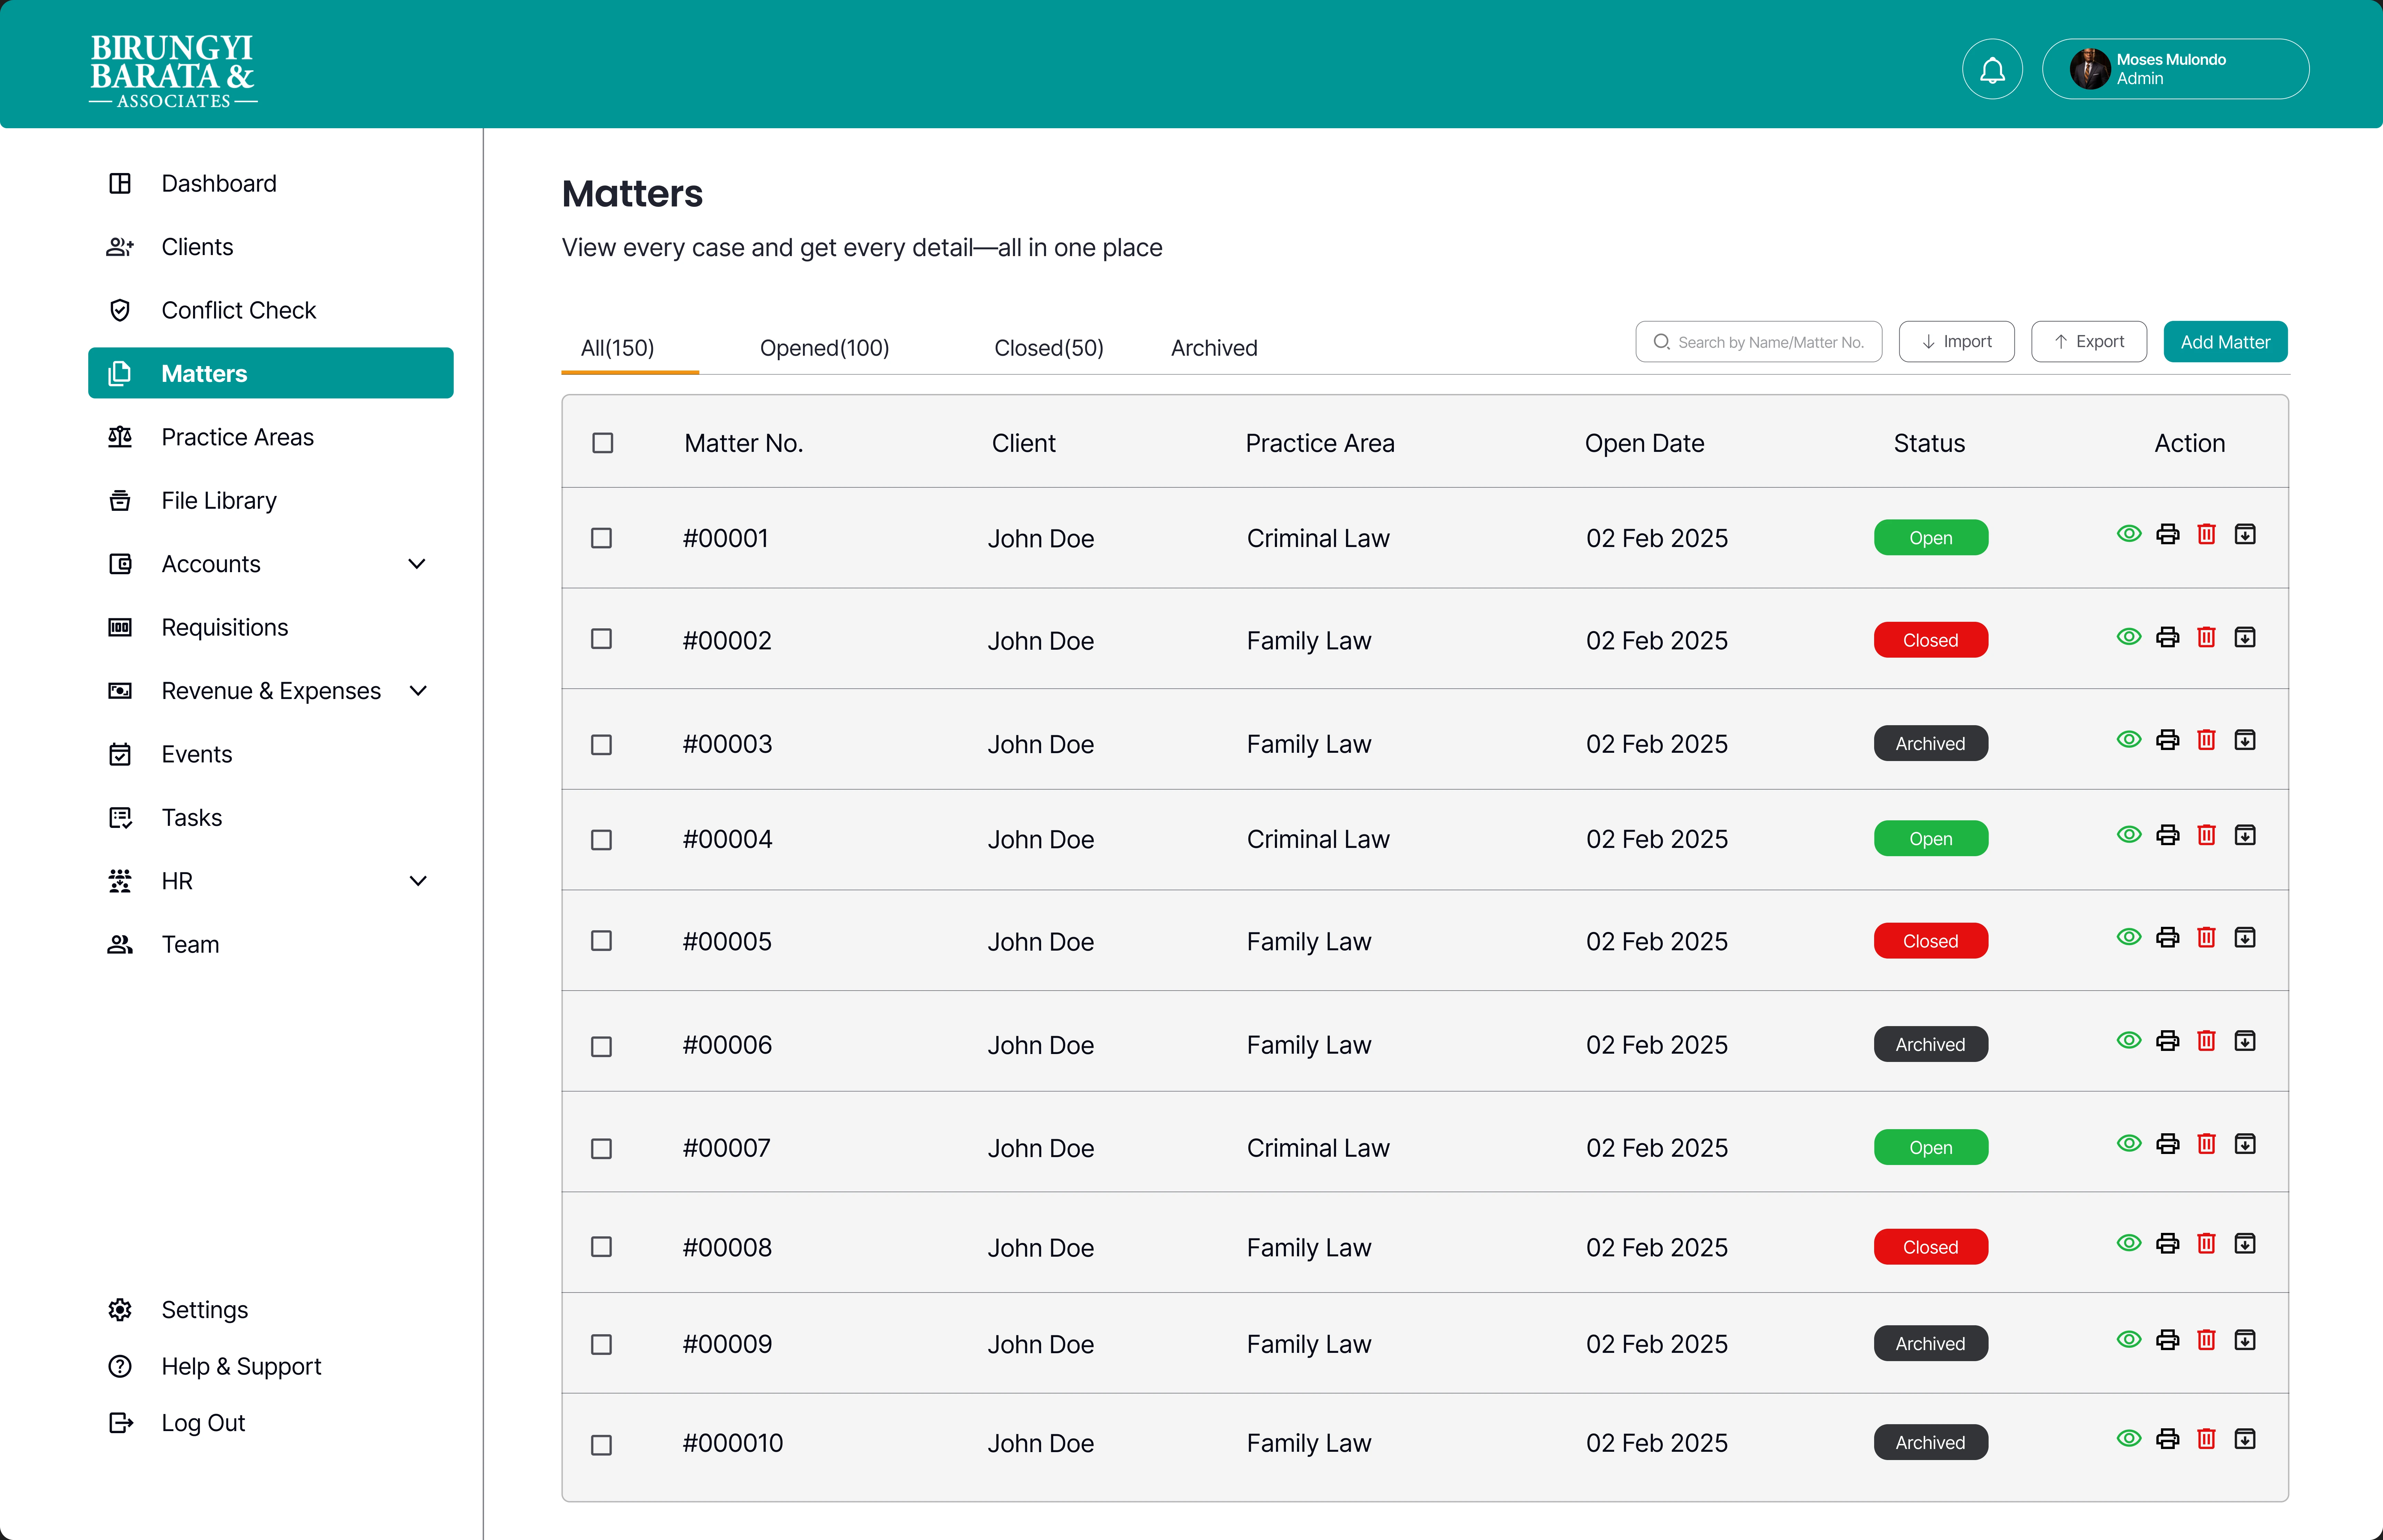2383x1540 pixels.
Task: Delete matter #00002 with trash icon
Action: click(2206, 637)
